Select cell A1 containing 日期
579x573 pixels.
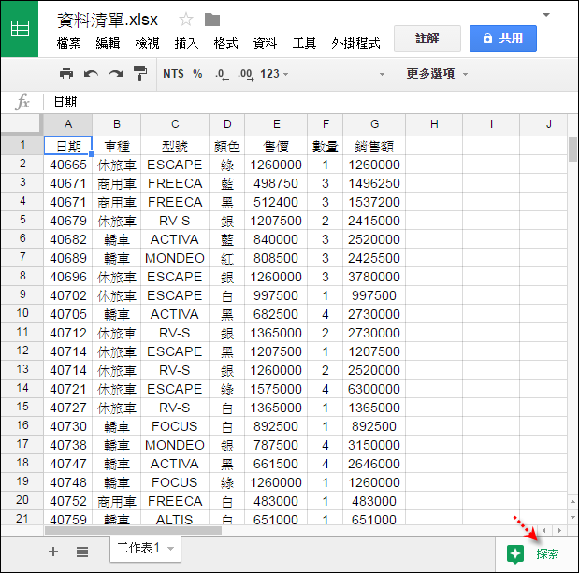click(x=68, y=146)
